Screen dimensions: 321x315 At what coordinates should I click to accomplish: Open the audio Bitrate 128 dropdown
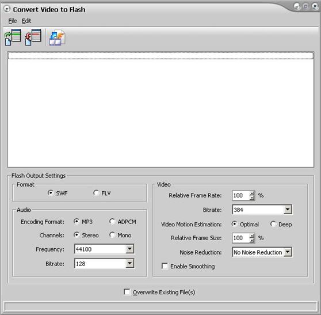coord(130,263)
